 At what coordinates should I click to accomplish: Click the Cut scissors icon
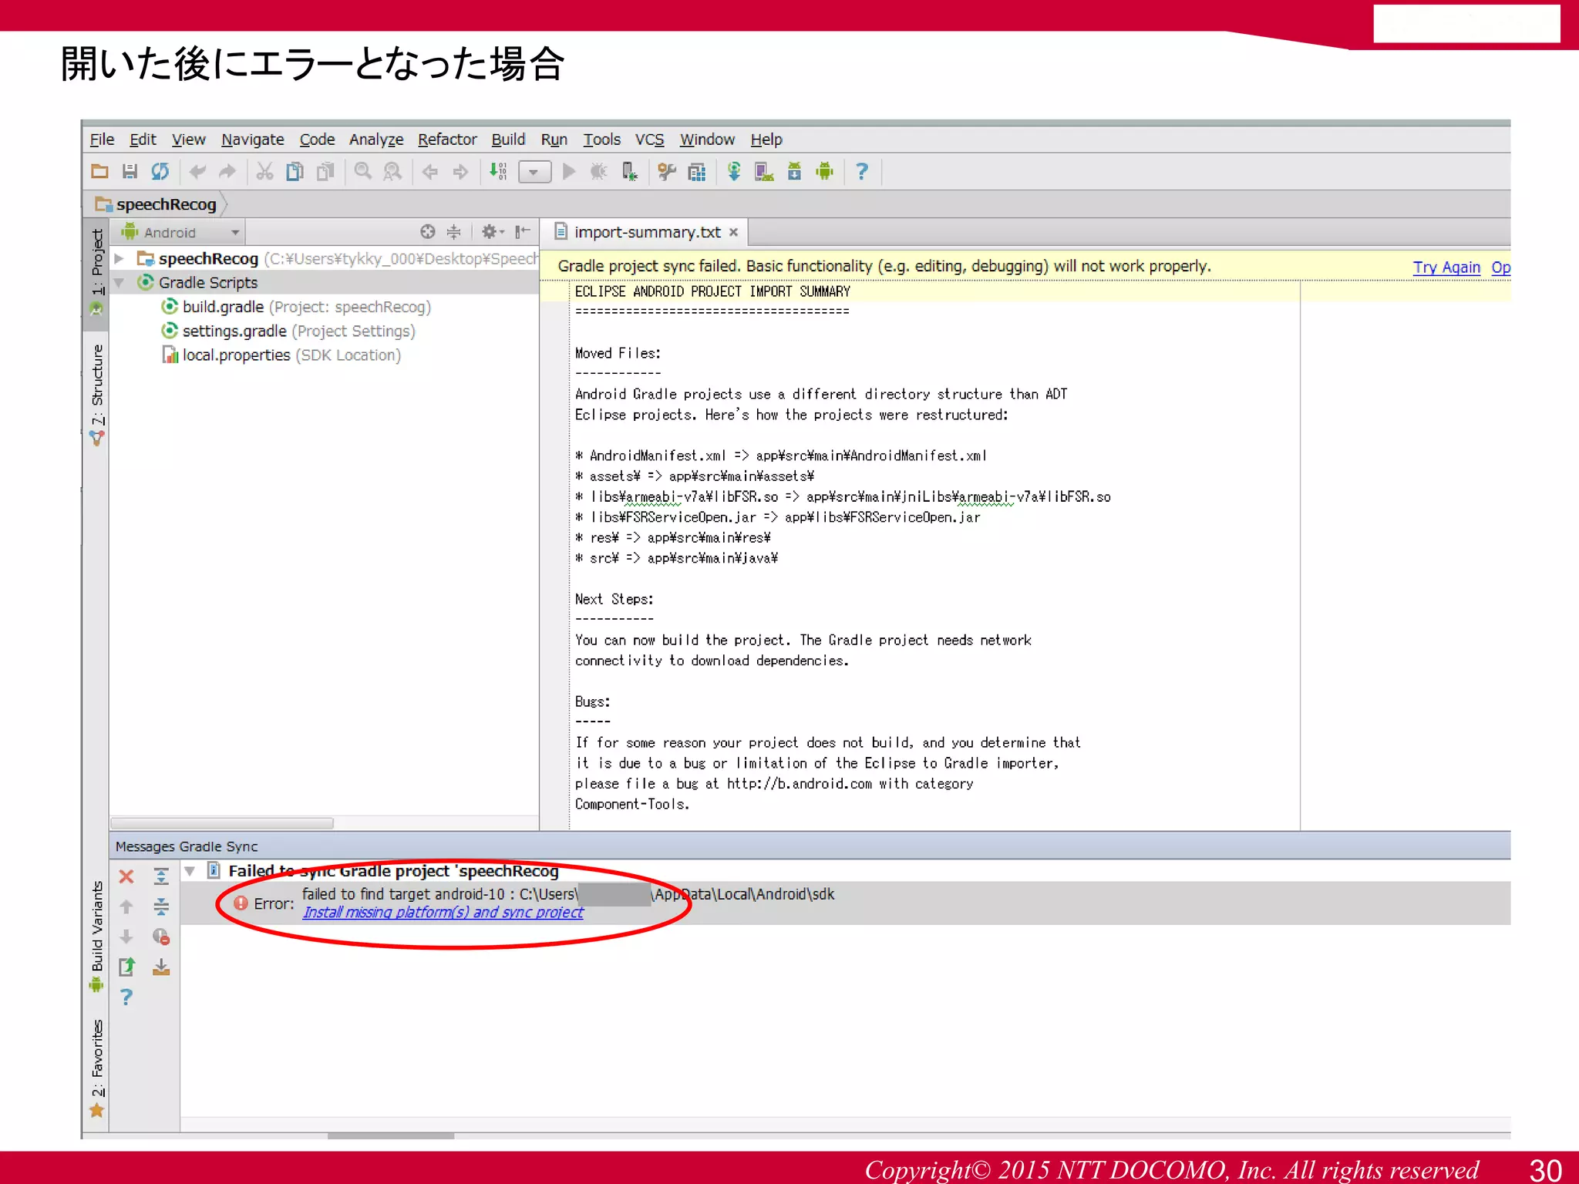(264, 171)
